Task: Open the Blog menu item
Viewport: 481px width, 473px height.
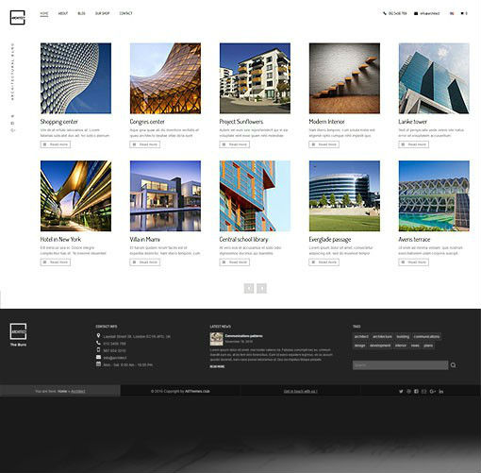Action: click(x=81, y=13)
